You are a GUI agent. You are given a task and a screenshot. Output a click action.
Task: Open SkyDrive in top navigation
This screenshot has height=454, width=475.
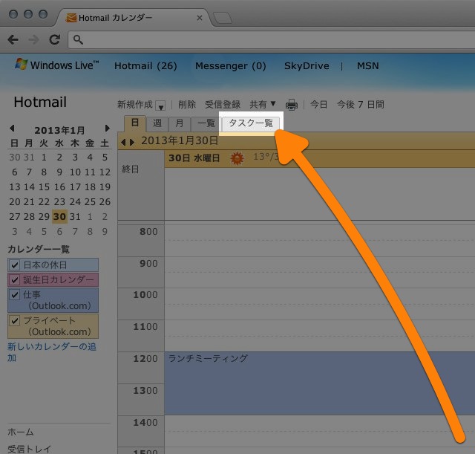click(307, 66)
